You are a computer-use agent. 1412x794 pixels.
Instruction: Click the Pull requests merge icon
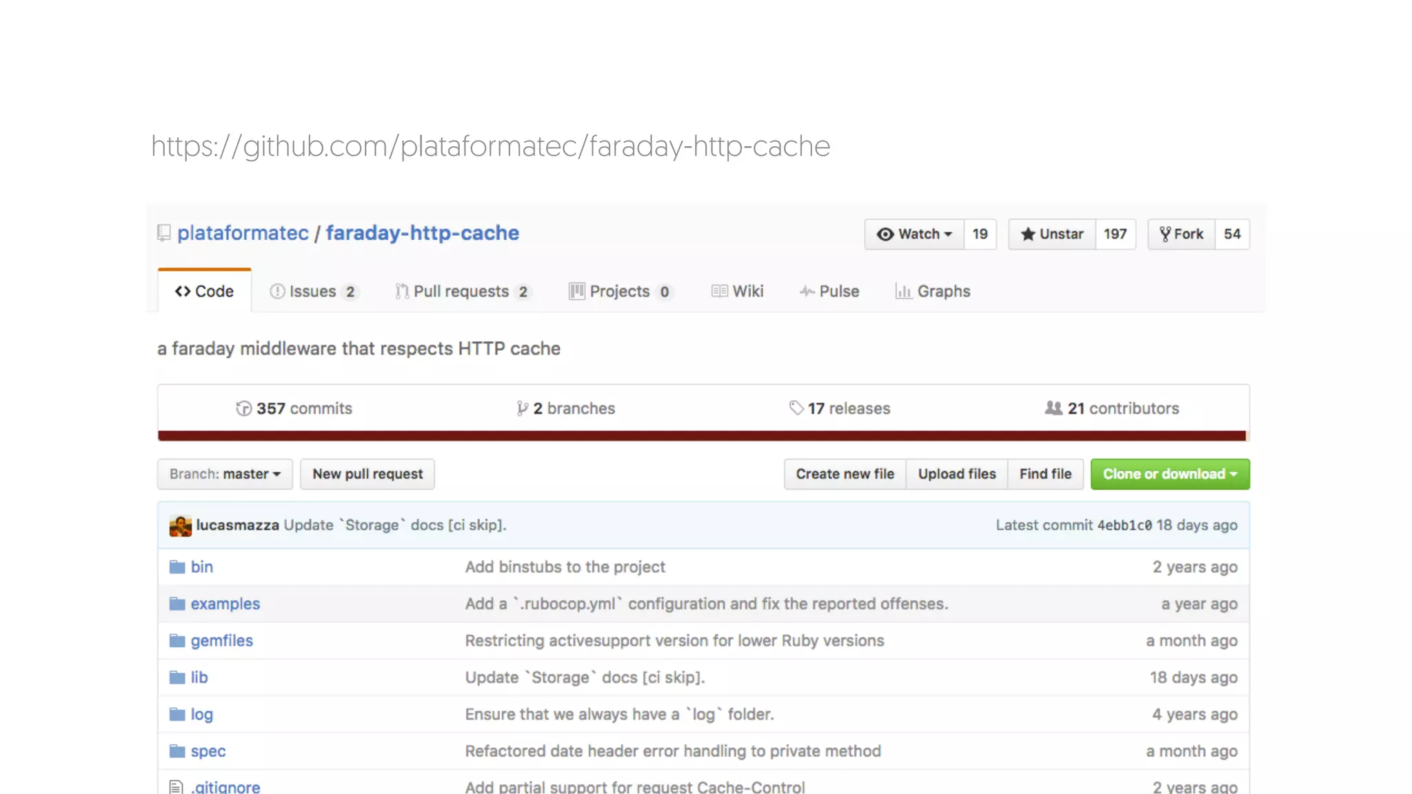coord(402,292)
